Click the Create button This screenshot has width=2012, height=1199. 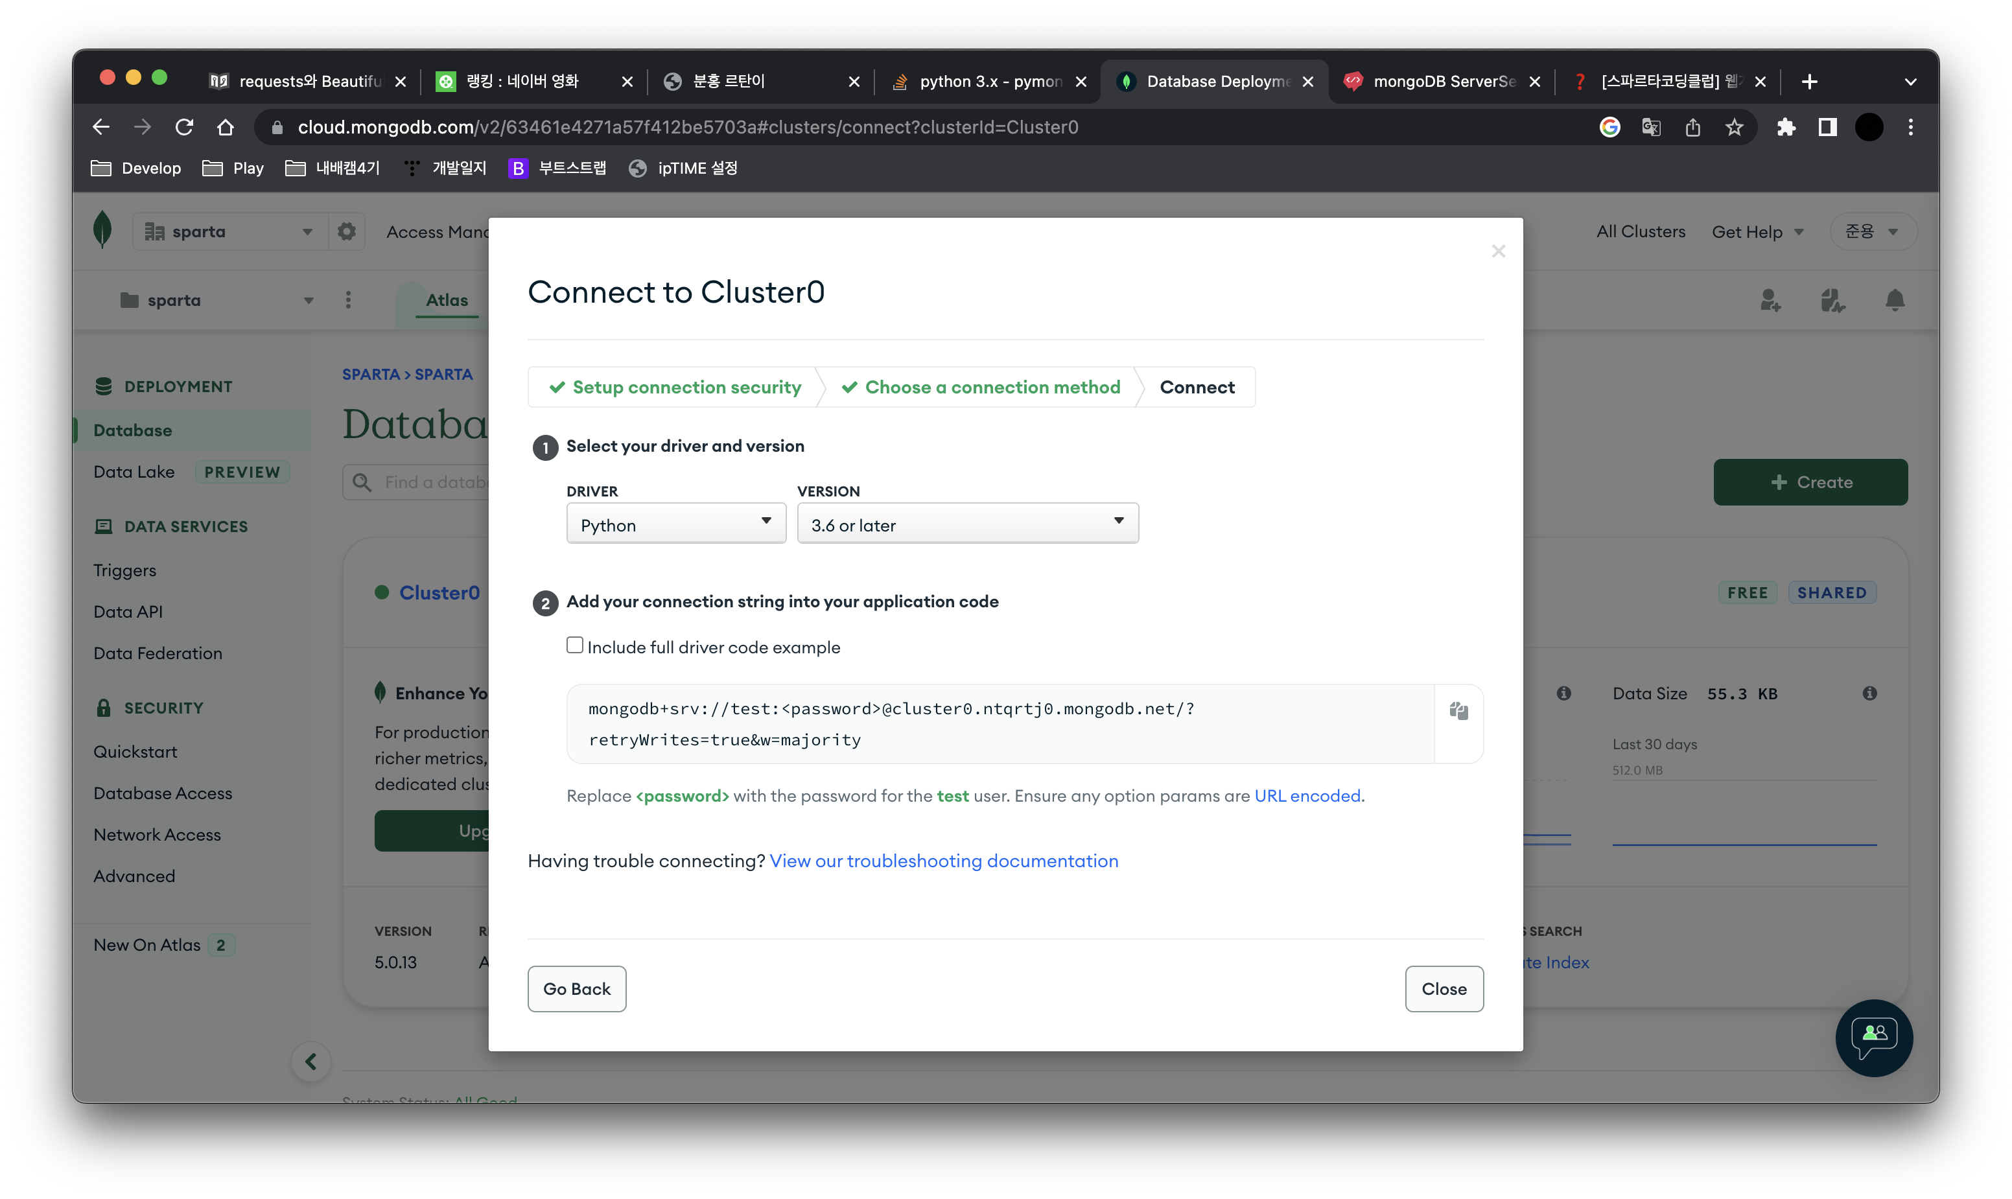[x=1810, y=482]
